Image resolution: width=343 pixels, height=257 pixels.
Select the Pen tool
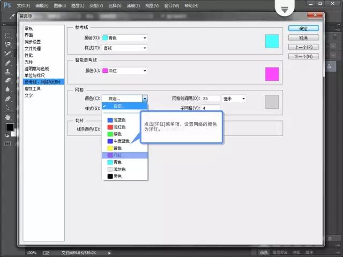(x=8, y=99)
